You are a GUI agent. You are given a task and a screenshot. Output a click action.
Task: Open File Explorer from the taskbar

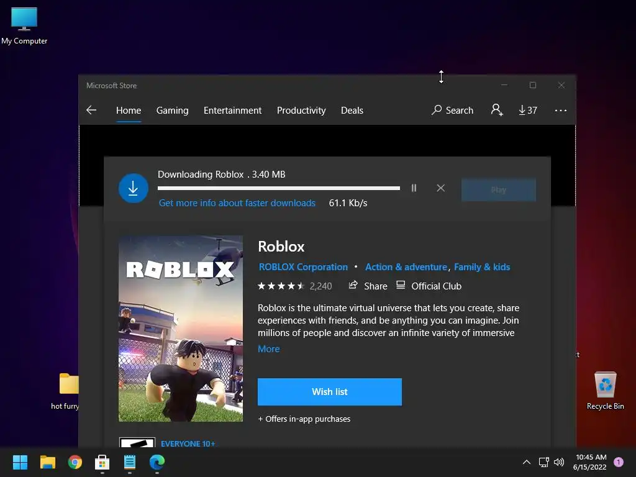(x=47, y=462)
